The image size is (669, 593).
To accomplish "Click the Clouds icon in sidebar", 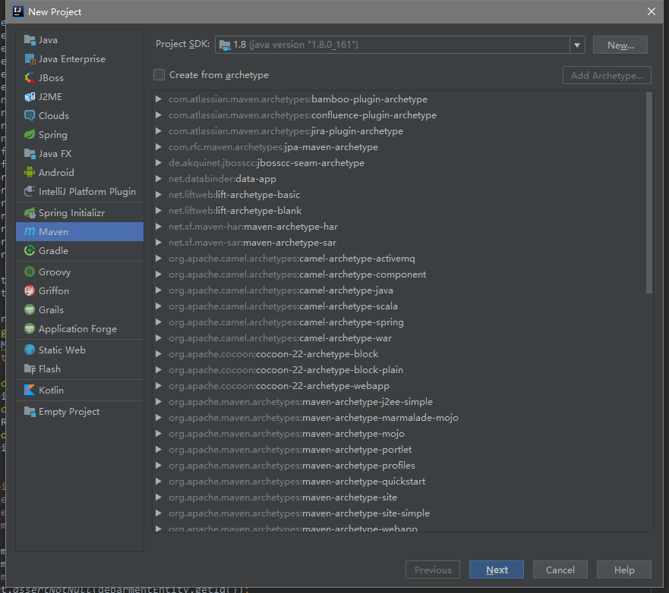I will pos(30,116).
